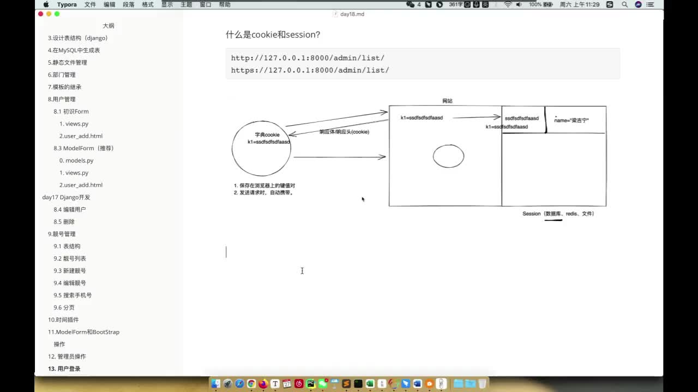Open NetEase Music in the dock

299,384
